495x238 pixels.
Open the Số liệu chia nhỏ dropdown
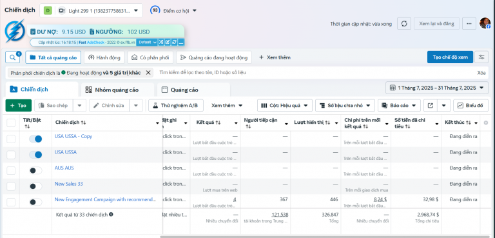345,106
